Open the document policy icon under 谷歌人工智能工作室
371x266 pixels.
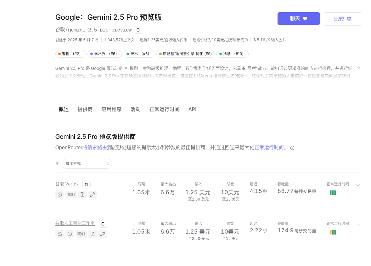(x=93, y=234)
